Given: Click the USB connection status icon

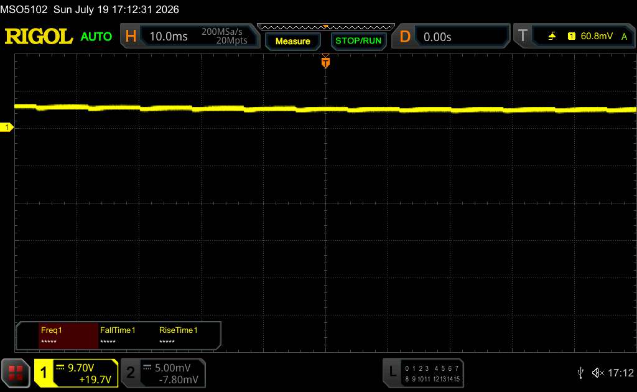Looking at the screenshot, I should [x=580, y=373].
